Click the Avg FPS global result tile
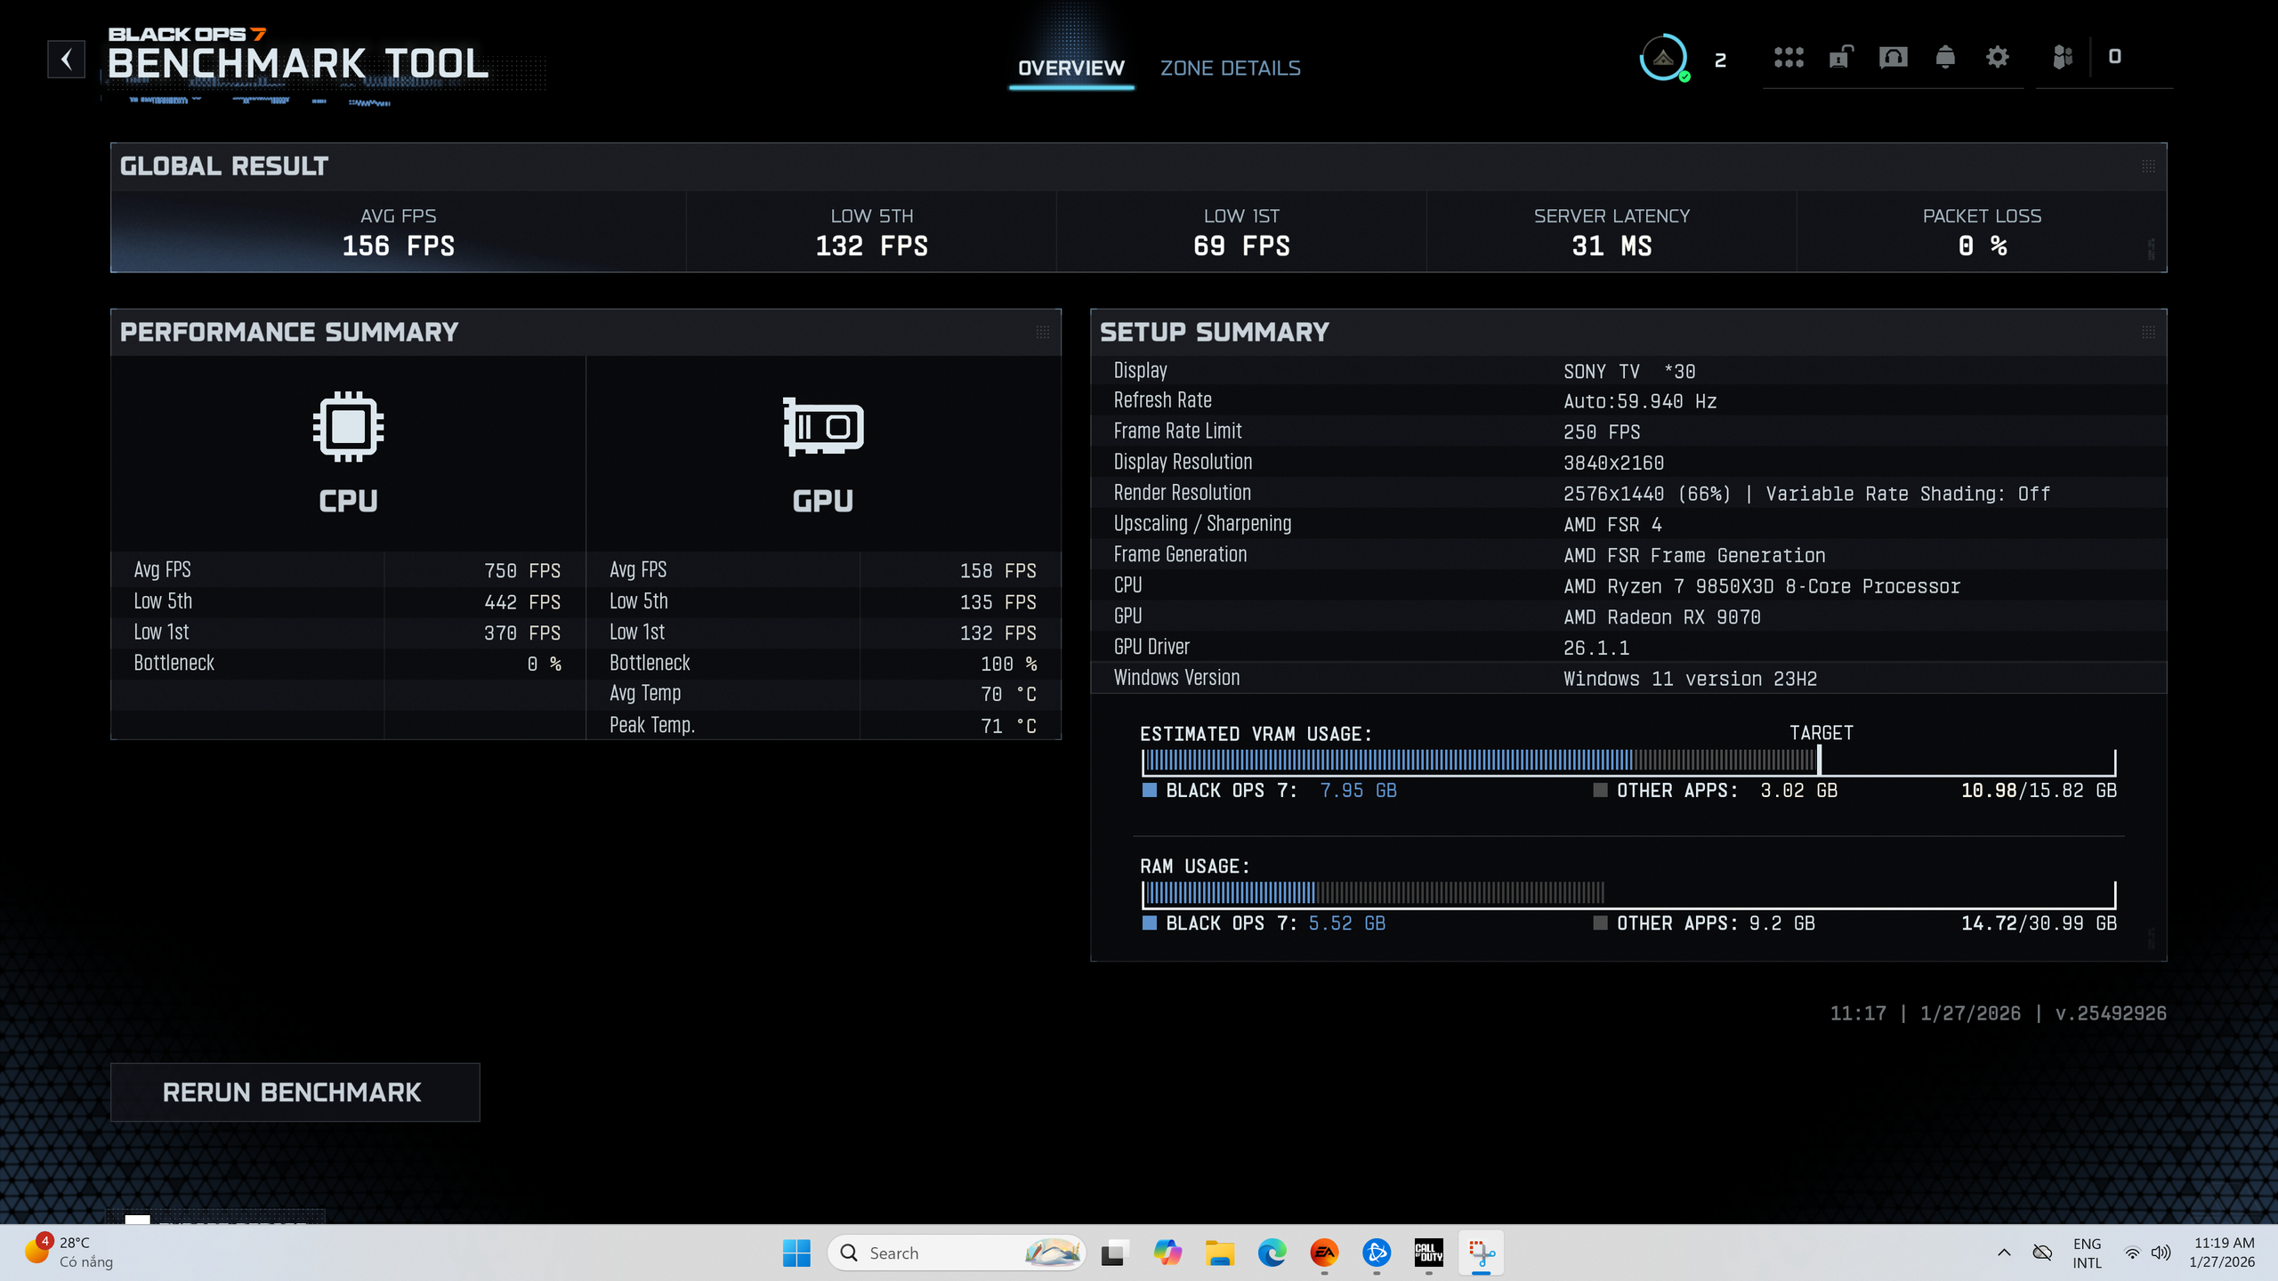2278x1281 pixels. point(398,232)
